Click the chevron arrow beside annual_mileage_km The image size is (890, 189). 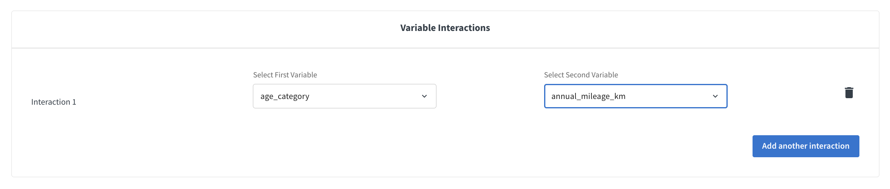pos(715,96)
